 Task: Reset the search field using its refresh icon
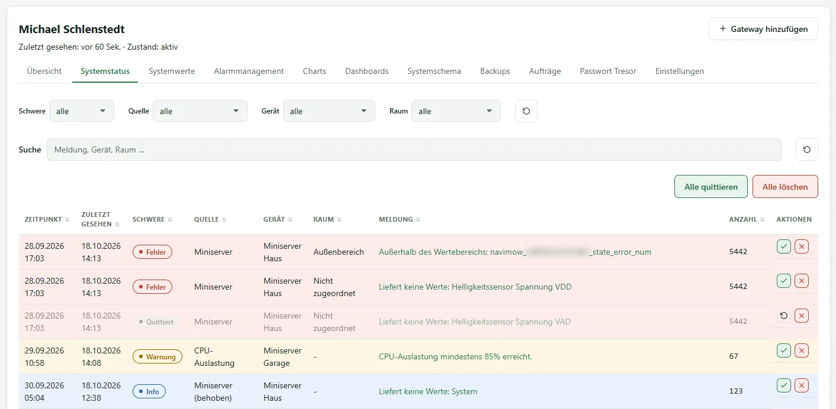[x=807, y=150]
